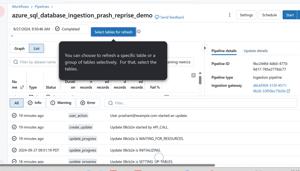Screen dimensions: 300x171
Task: Click the Send feedback speech-bubble icon
Action: (157, 17)
